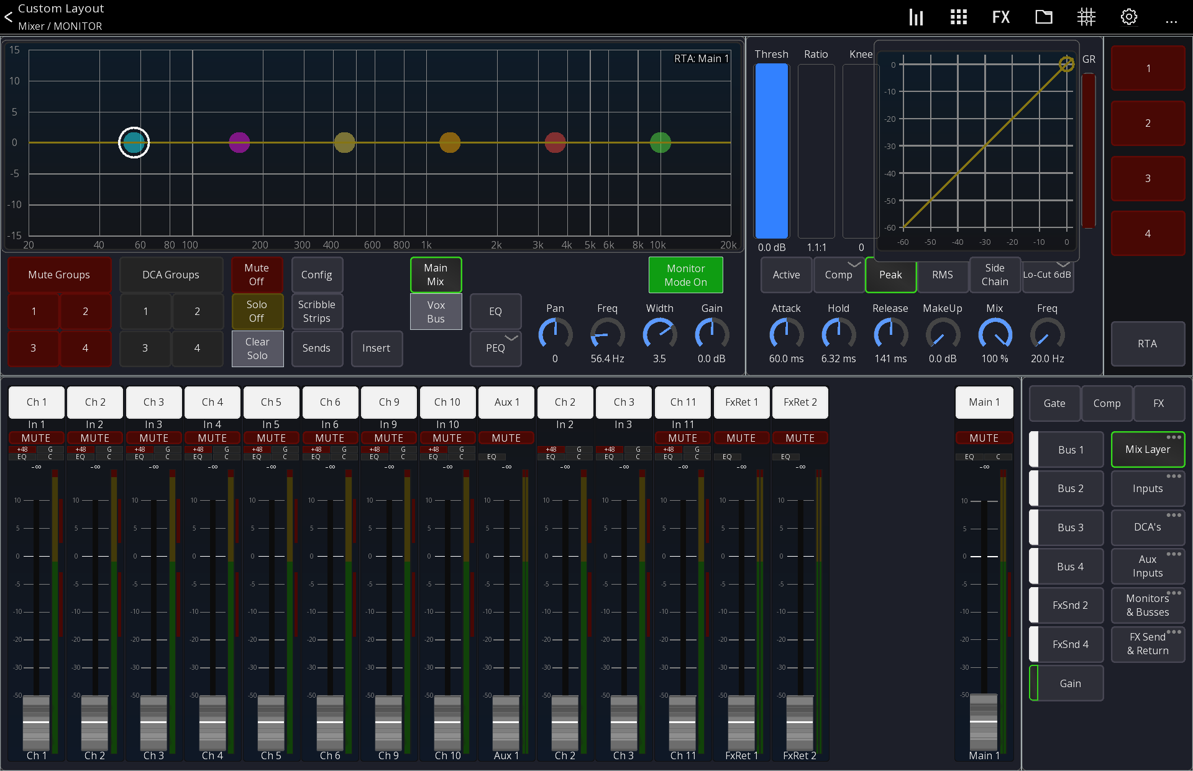Select the yellow EQ band 3 node

pyautogui.click(x=344, y=142)
